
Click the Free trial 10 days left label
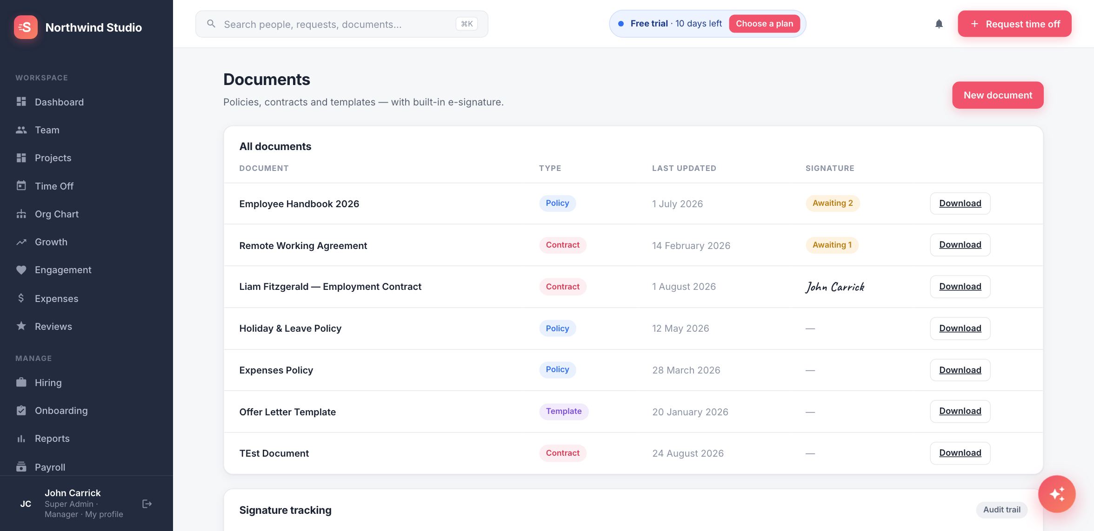(676, 24)
